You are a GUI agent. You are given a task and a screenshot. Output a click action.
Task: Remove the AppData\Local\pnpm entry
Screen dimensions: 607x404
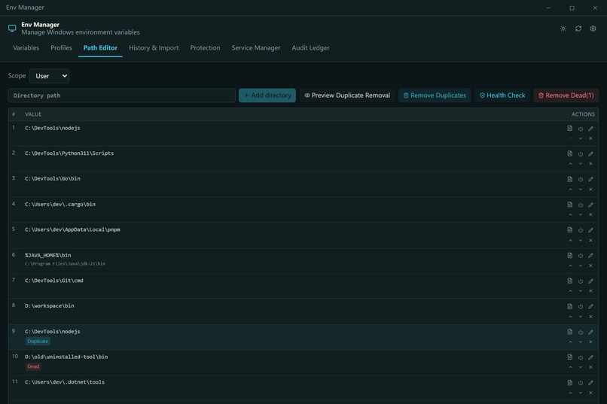tap(590, 241)
